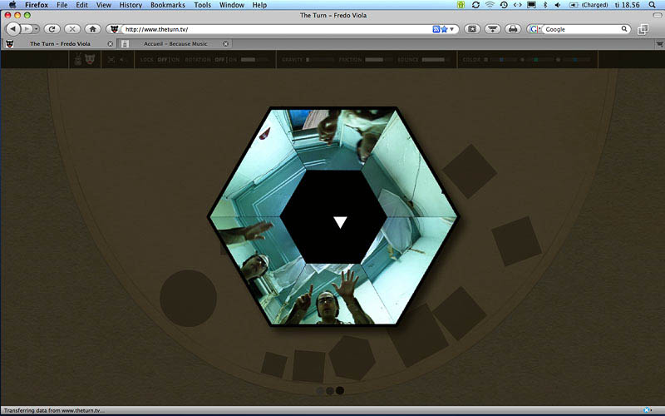The width and height of the screenshot is (665, 416).
Task: Open the History menu
Action: (x=131, y=5)
